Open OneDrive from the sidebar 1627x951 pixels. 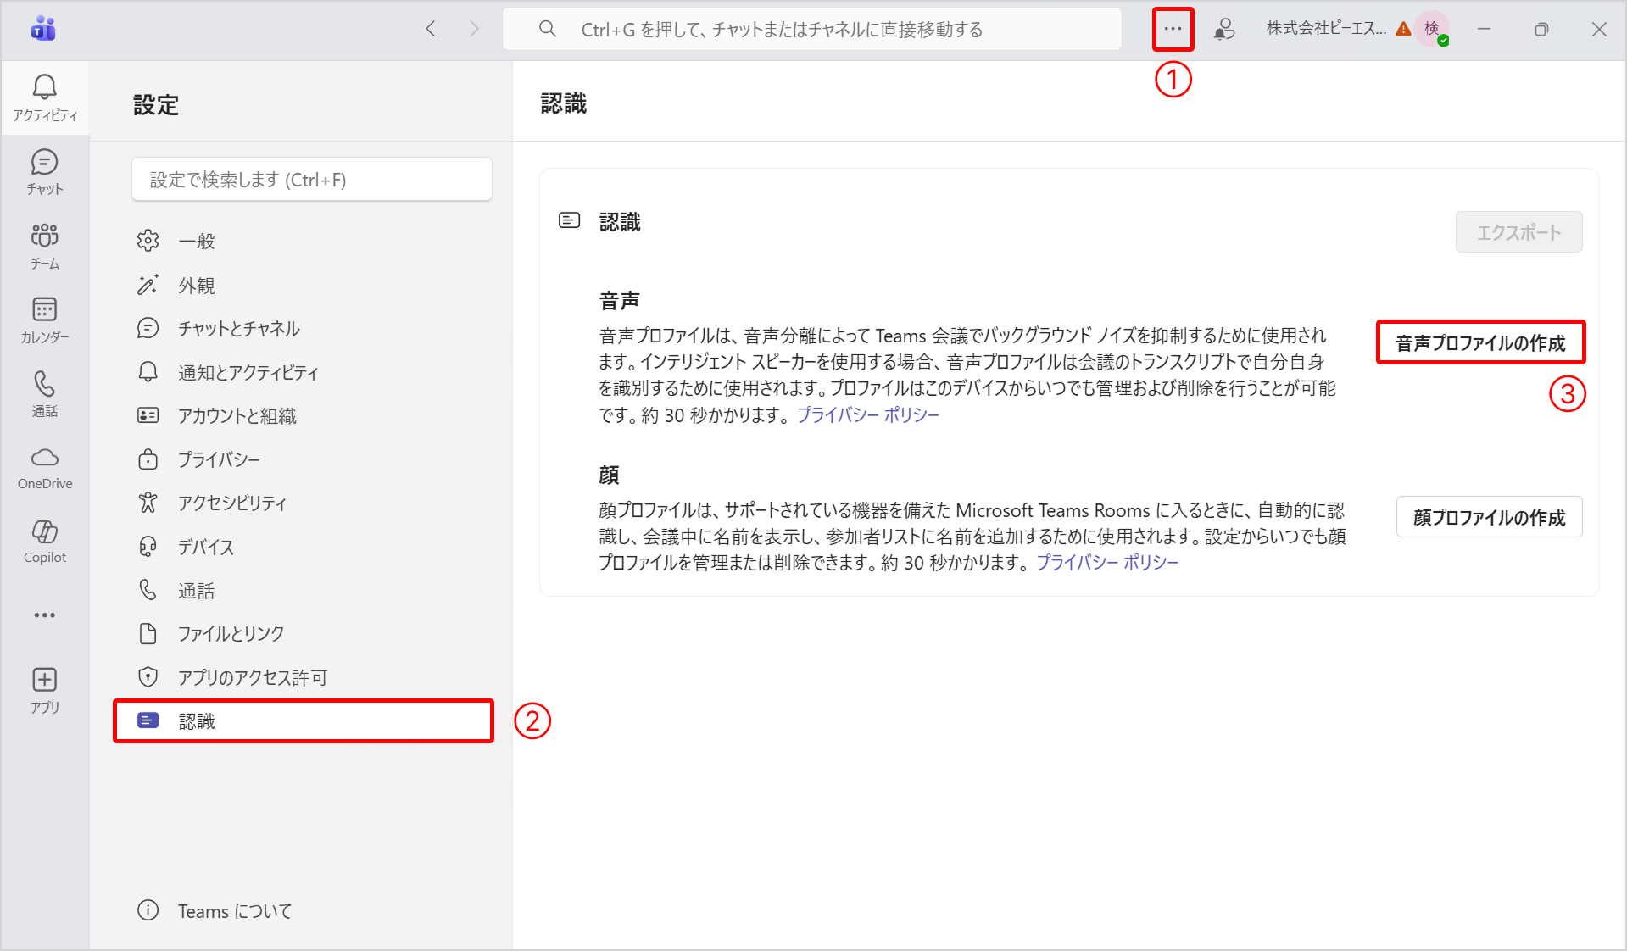44,468
